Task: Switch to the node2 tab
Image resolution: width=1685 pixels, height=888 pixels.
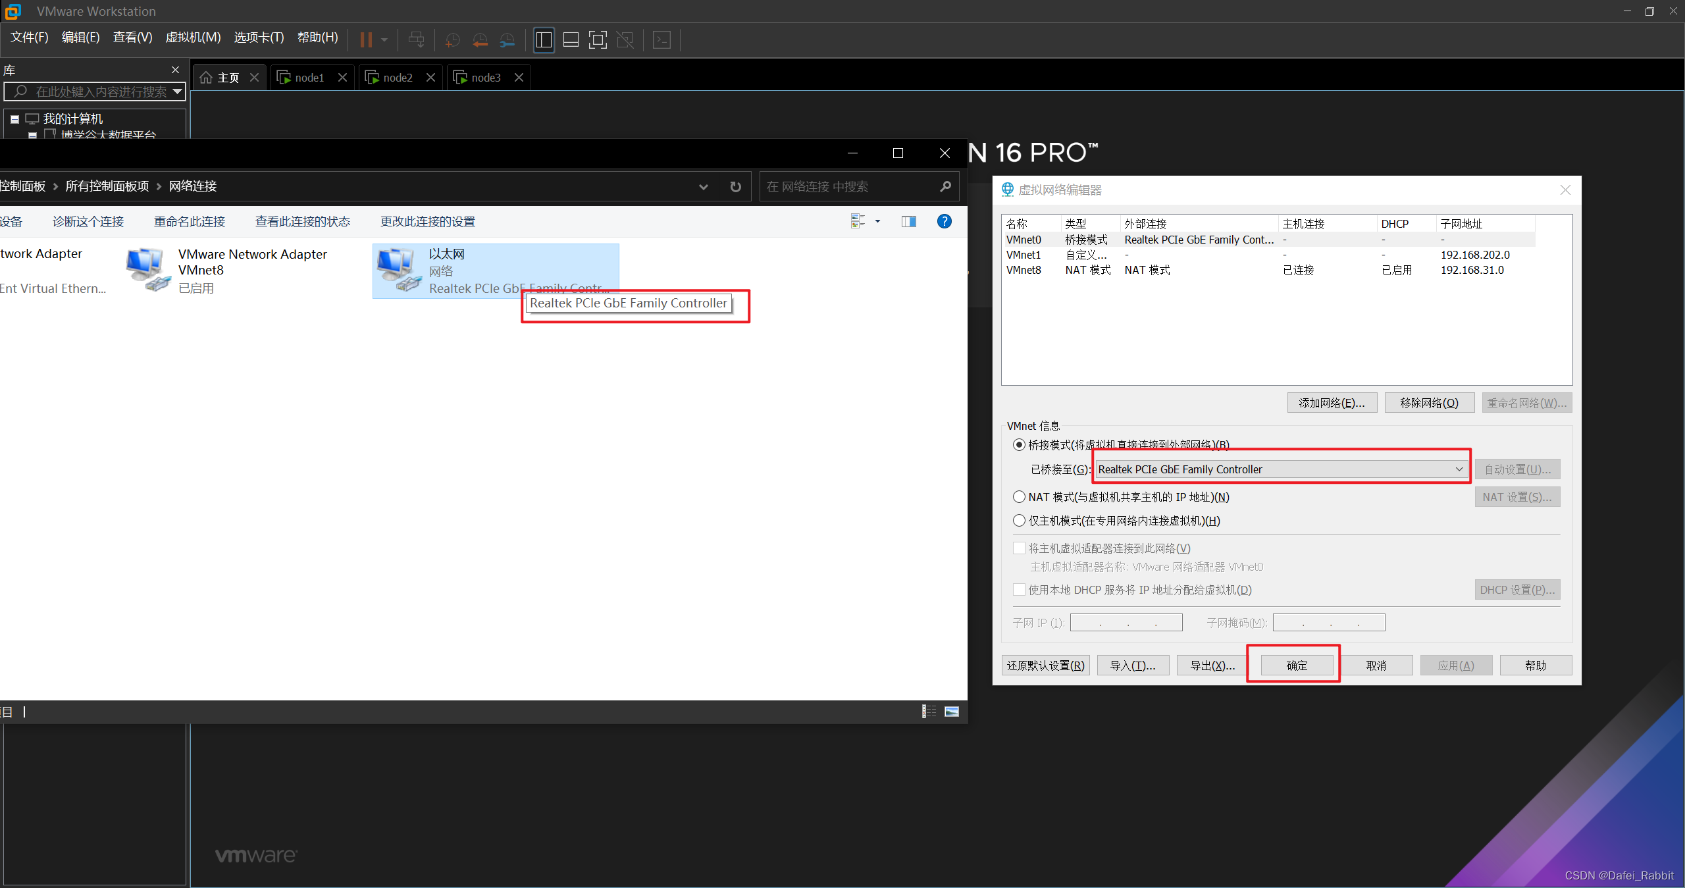Action: (x=398, y=78)
